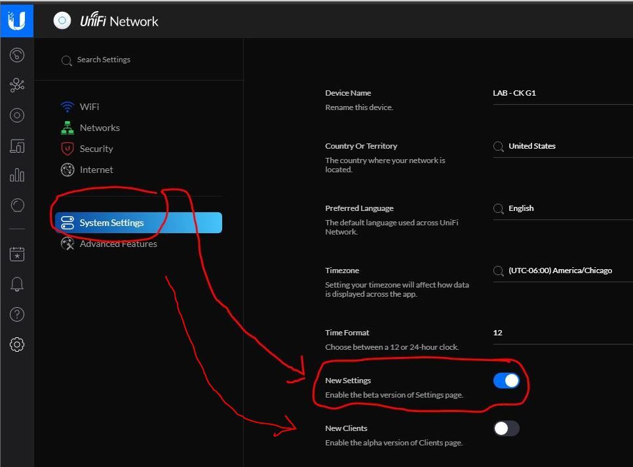
Task: Select WiFi in the settings menu
Action: (x=89, y=107)
